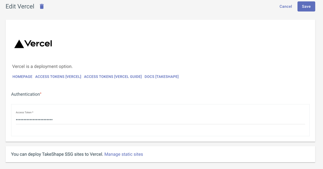Cancel editing the Vercel service
The height and width of the screenshot is (169, 323).
286,6
